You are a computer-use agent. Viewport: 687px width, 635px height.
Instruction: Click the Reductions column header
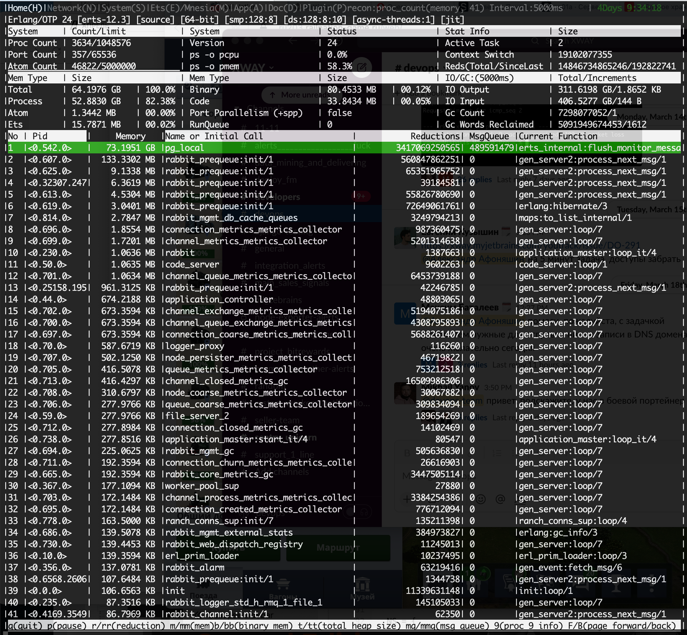point(435,136)
